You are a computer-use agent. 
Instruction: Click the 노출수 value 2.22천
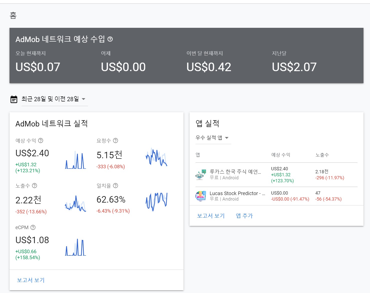[x=28, y=200]
